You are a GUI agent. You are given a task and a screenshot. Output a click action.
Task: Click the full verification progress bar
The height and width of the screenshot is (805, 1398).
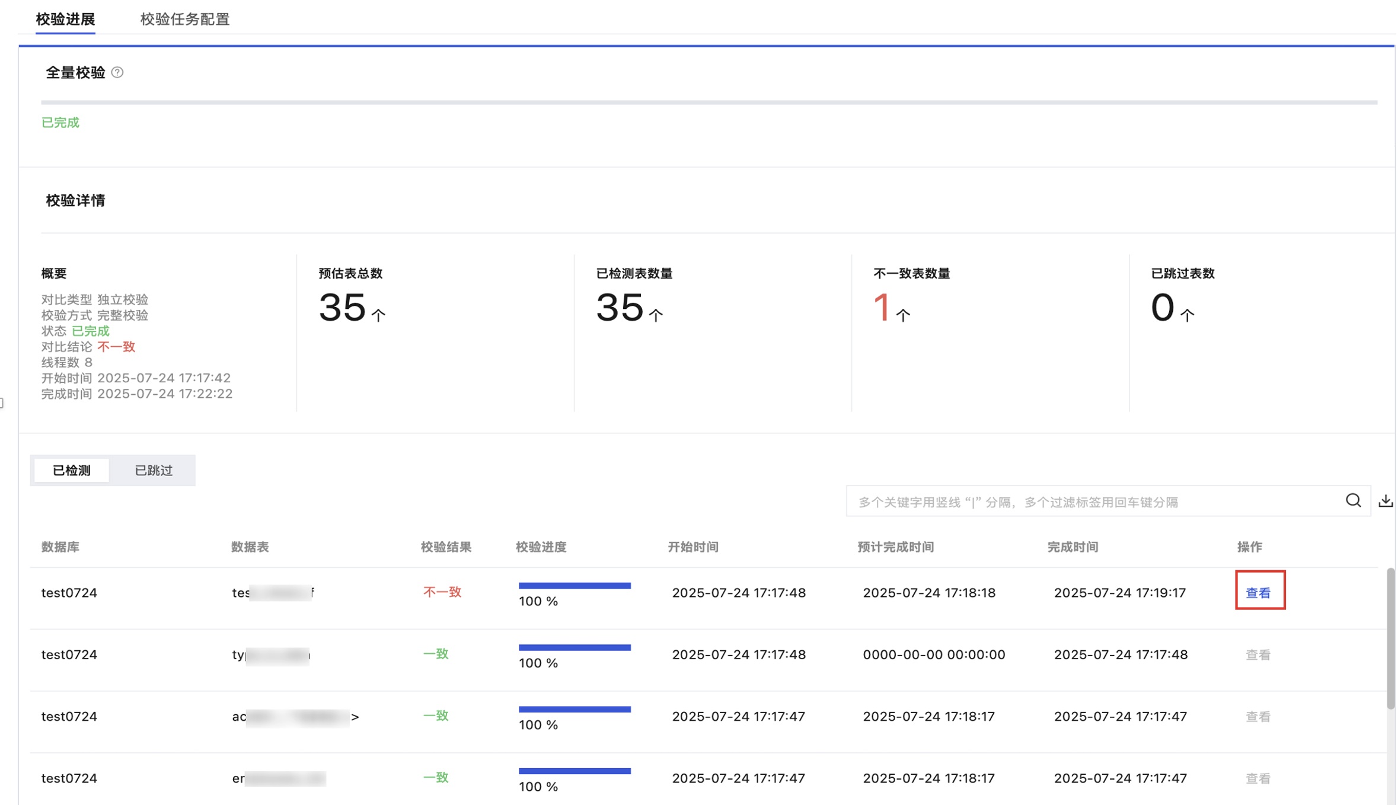(x=708, y=103)
